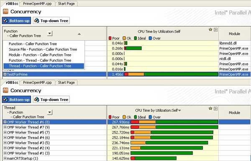Click Module column header in upper panel
The width and height of the screenshot is (251, 161).
pyautogui.click(x=235, y=34)
